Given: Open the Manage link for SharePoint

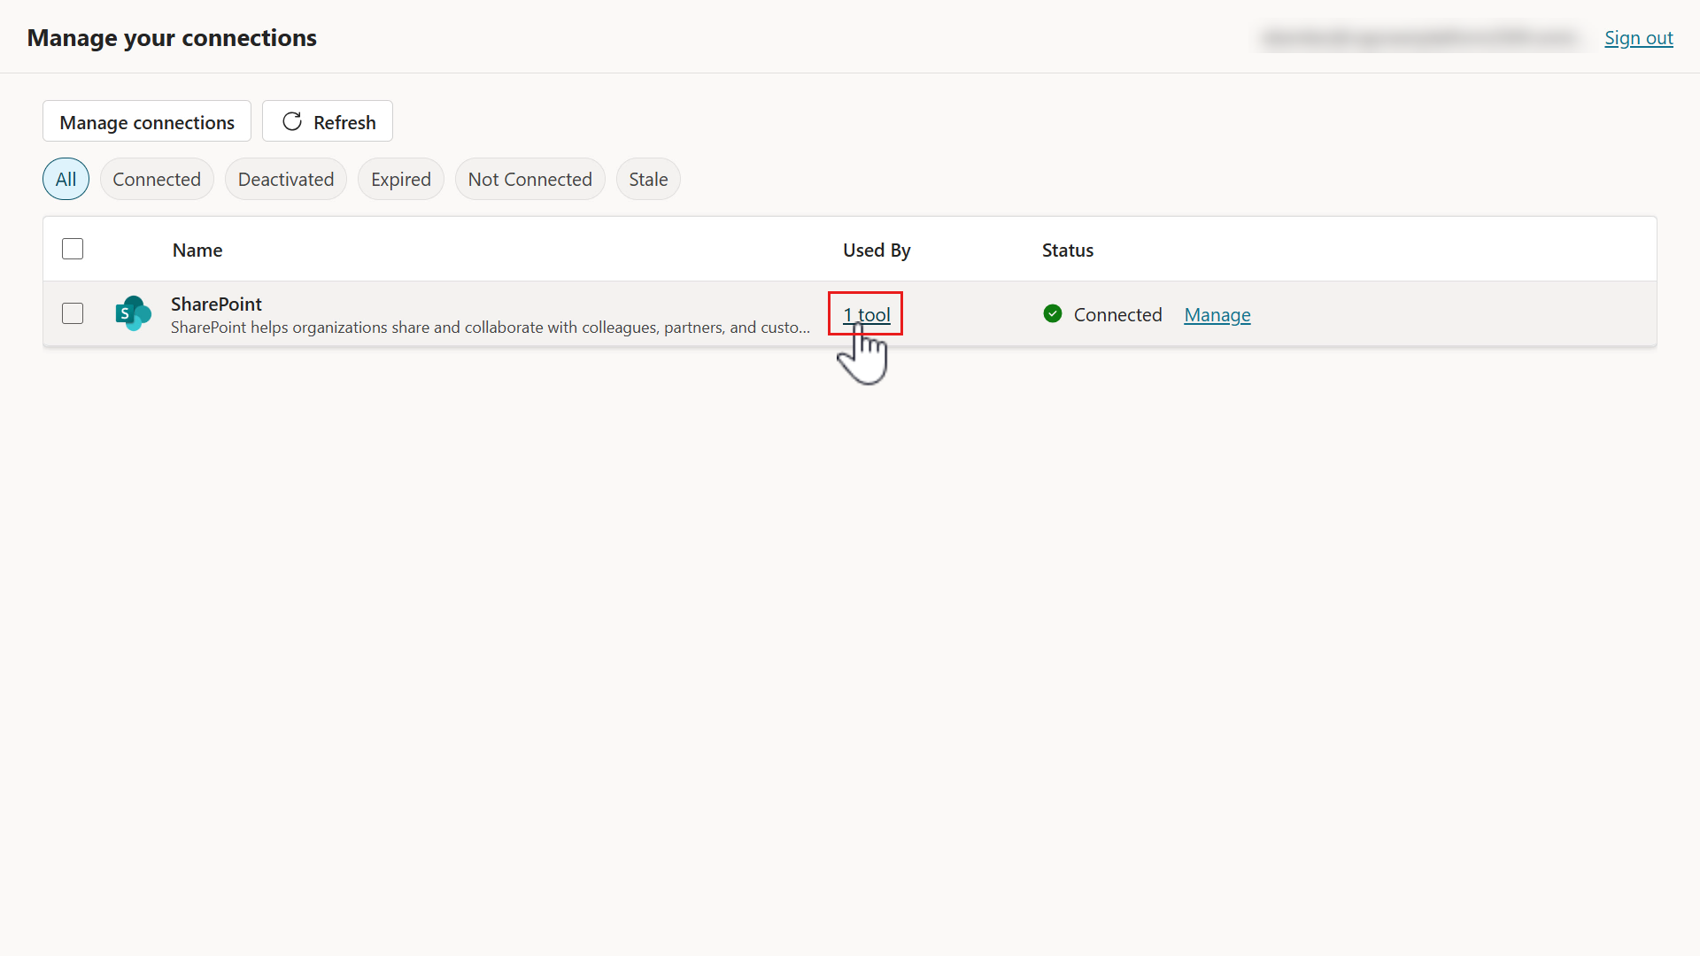Looking at the screenshot, I should pos(1217,314).
